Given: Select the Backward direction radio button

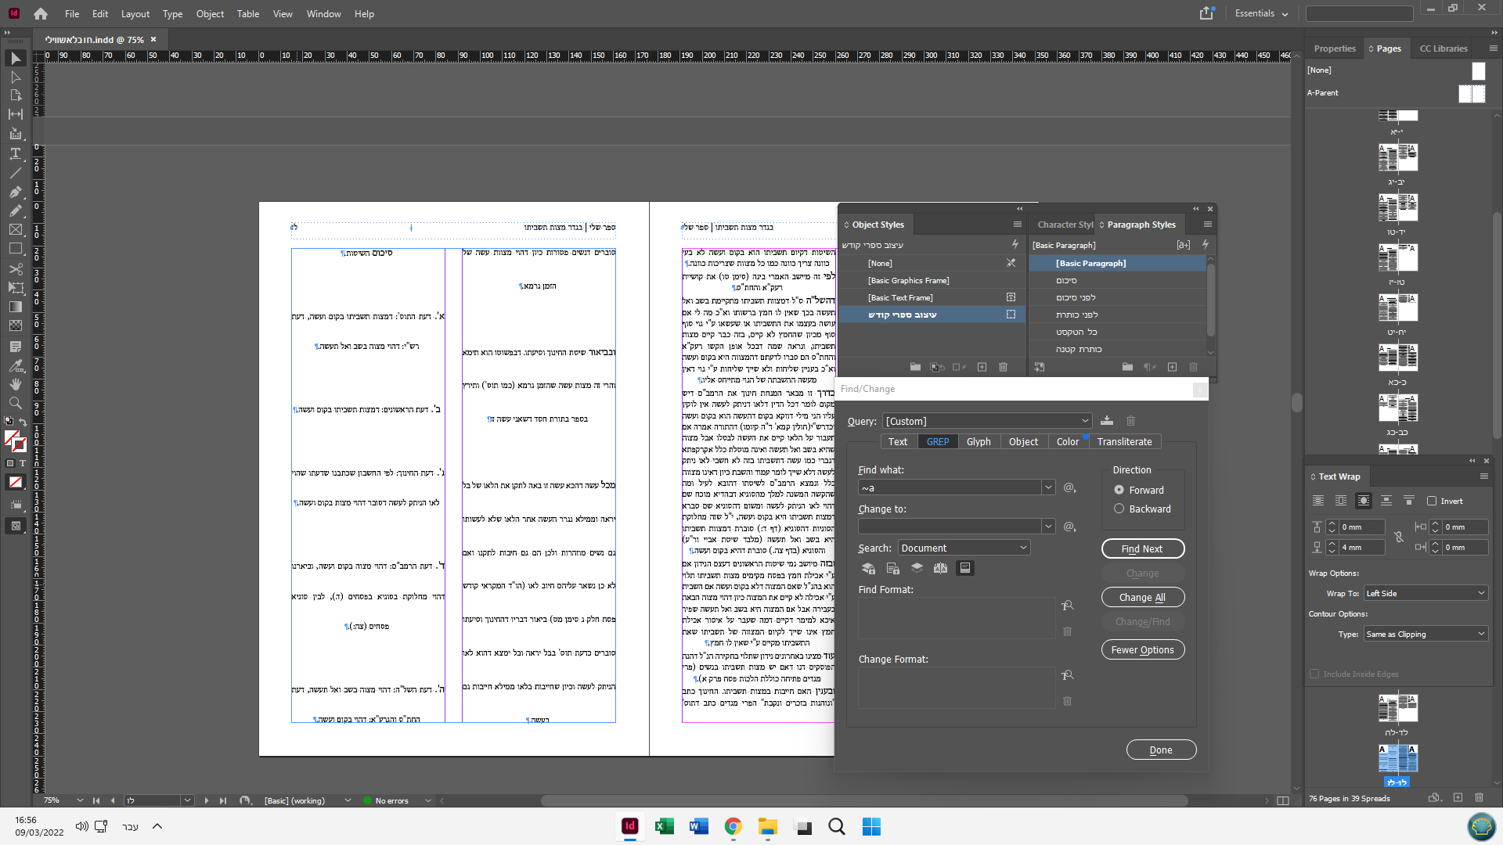Looking at the screenshot, I should [x=1119, y=509].
